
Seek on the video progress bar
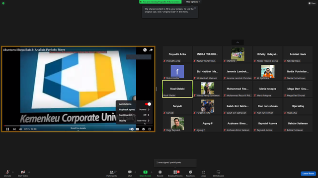tap(78, 126)
